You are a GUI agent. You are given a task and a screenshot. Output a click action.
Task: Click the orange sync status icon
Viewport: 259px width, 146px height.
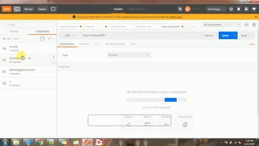click(187, 9)
